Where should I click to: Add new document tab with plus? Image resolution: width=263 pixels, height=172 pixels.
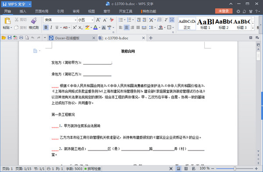(x=151, y=38)
